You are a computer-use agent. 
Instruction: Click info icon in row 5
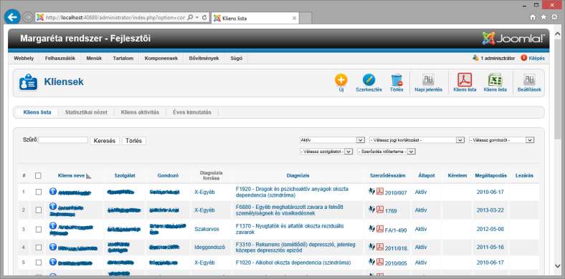pyautogui.click(x=53, y=262)
